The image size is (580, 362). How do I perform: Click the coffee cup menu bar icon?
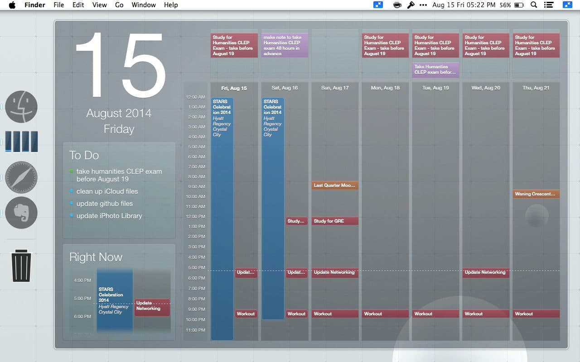point(397,5)
